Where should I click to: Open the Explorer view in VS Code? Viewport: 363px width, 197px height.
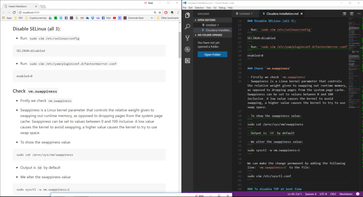(188, 15)
